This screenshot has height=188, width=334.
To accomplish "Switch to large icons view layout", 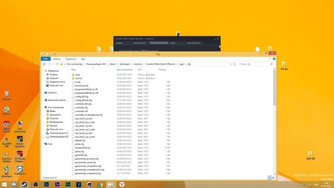I will (273, 178).
